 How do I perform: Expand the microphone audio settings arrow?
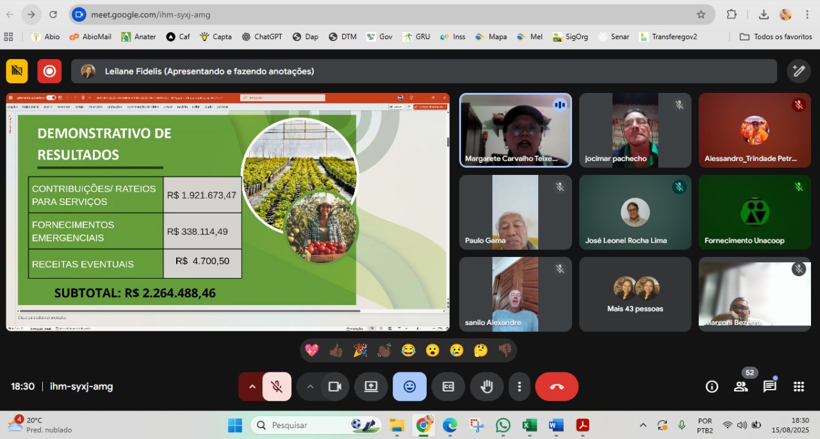click(x=252, y=386)
